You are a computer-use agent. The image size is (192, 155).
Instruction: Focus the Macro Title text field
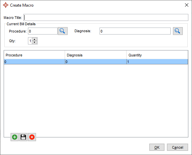tap(106, 17)
